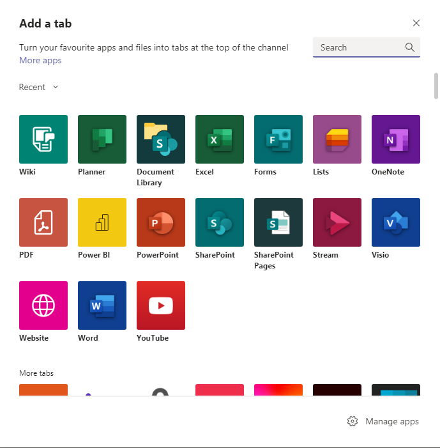Add the Wiki tab app
This screenshot has height=448, width=440.
coord(43,139)
